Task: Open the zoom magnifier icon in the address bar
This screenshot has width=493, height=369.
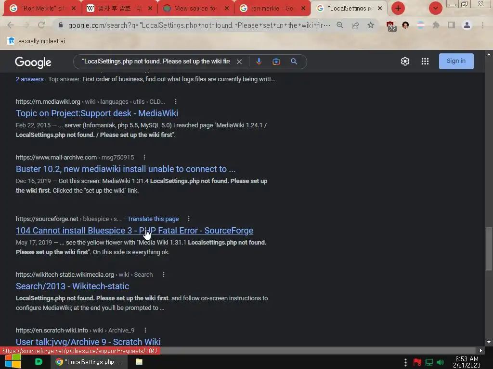Action: coord(339,25)
